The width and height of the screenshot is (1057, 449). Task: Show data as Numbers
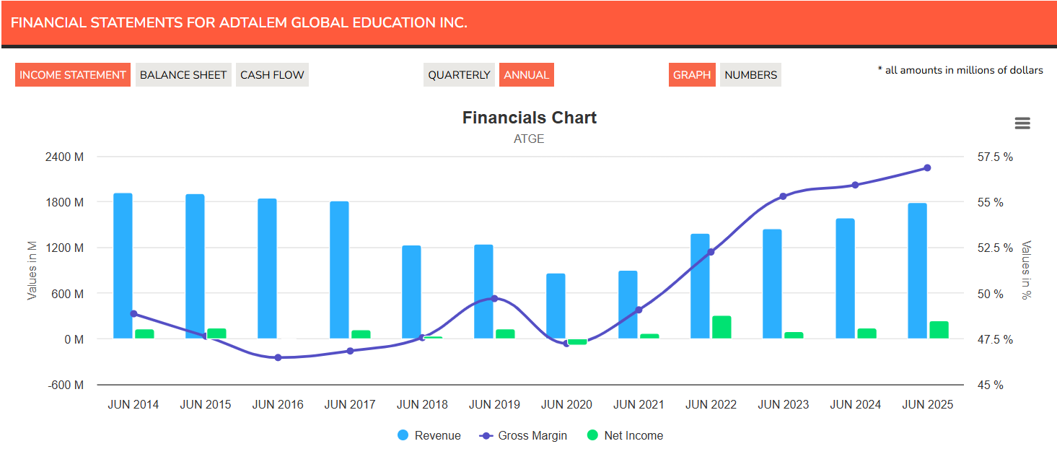click(x=750, y=75)
